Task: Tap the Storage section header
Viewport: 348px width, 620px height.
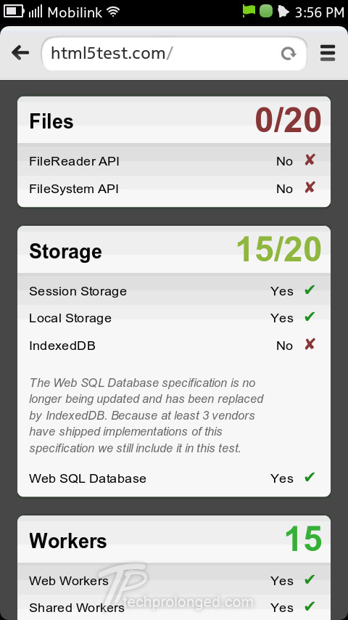Action: [x=174, y=250]
